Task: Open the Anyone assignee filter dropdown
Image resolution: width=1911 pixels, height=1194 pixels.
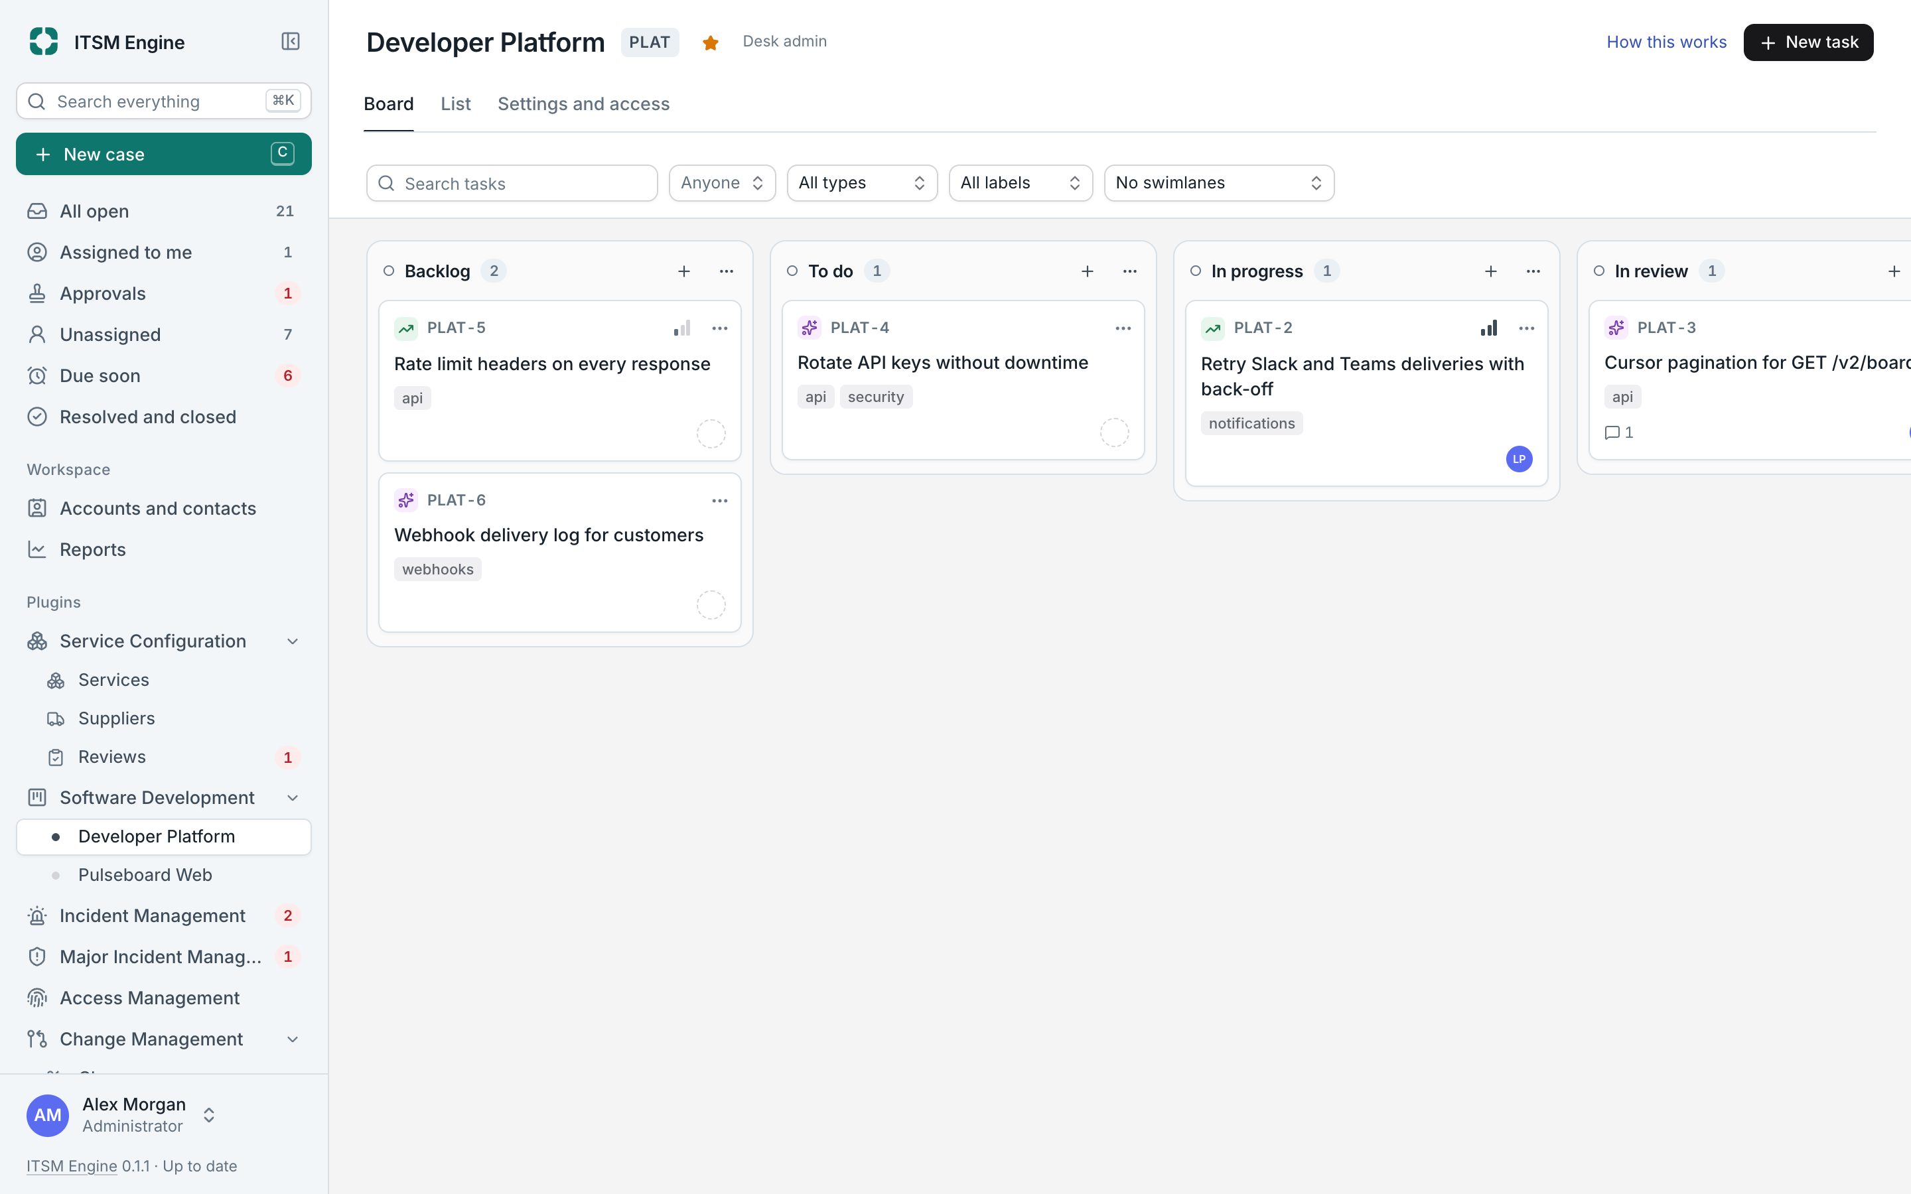Action: pos(722,183)
